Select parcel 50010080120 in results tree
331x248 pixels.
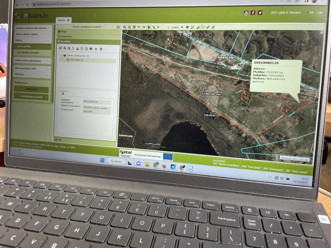coord(77,60)
